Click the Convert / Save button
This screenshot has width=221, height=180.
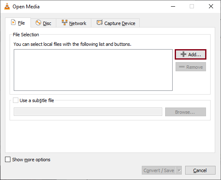[159, 170]
